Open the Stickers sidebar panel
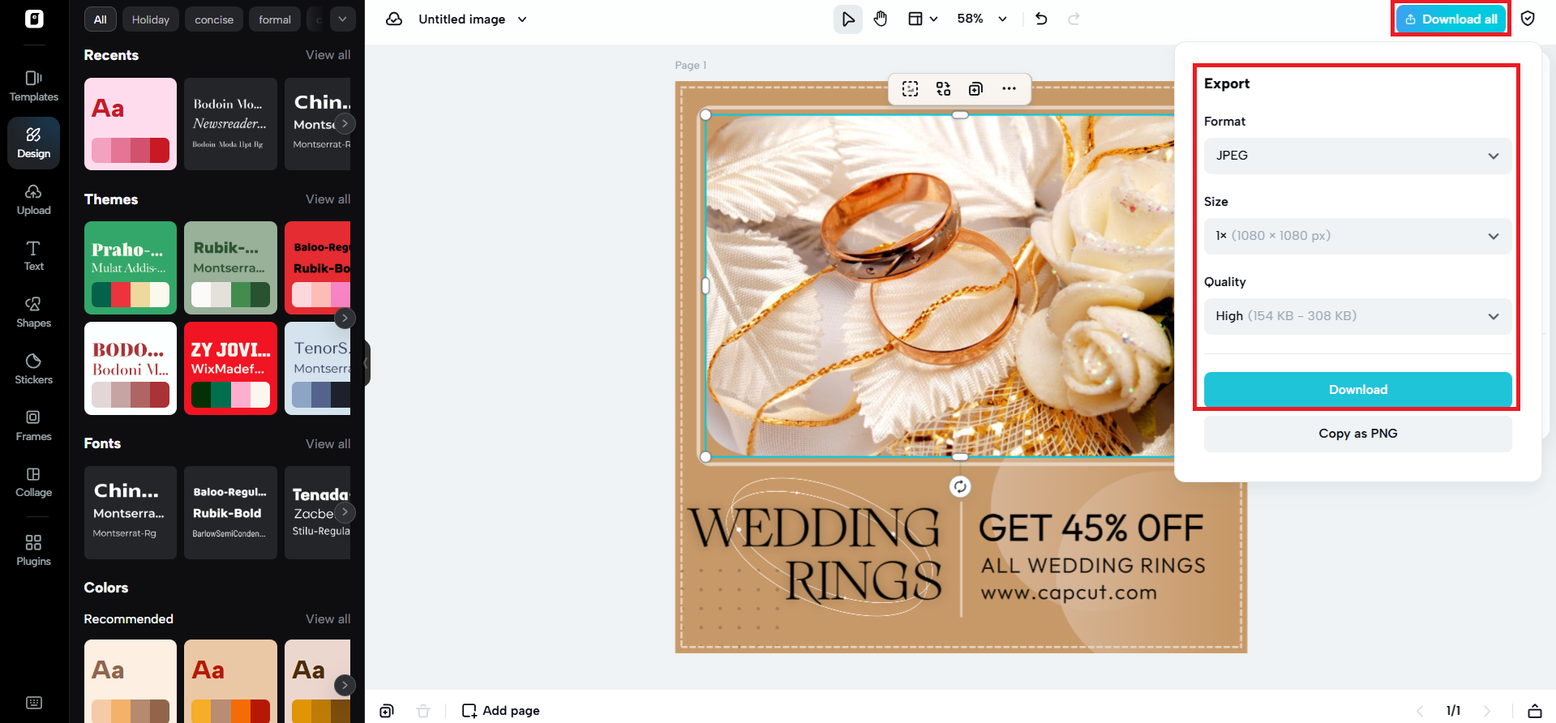Screen dimensions: 1556x723 (x=34, y=369)
